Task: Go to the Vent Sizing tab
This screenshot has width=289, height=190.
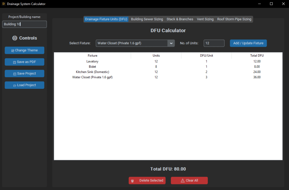Action: point(205,19)
